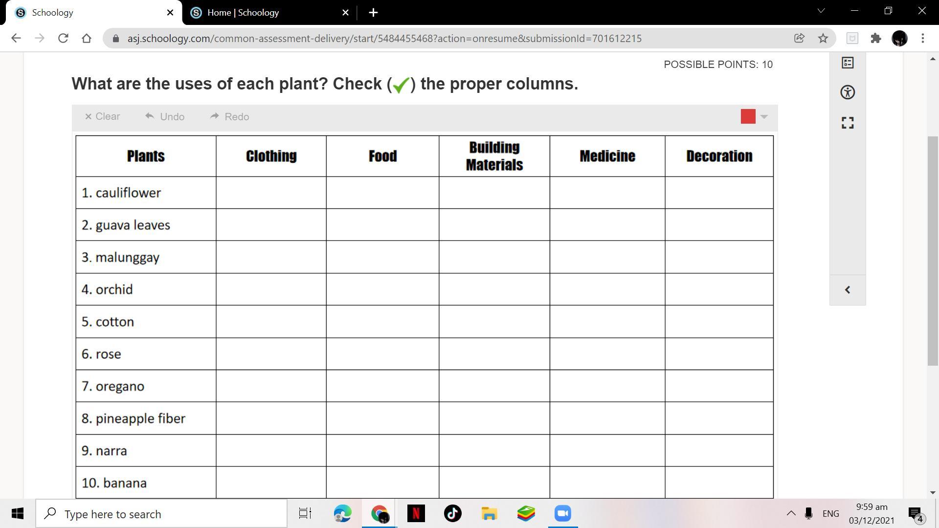The width and height of the screenshot is (939, 528).
Task: Open Zoom from the taskbar
Action: 562,513
